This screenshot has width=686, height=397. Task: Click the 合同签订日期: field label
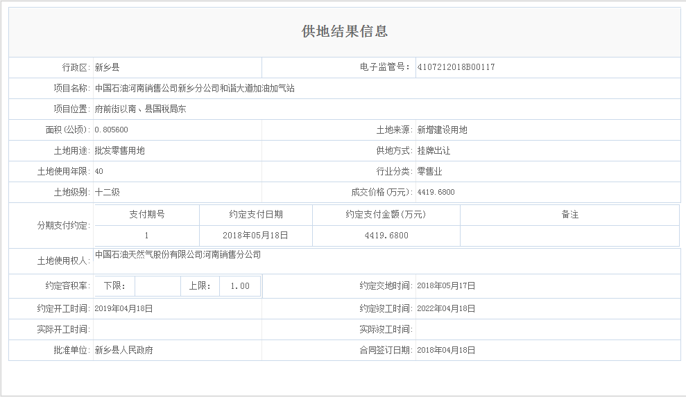coord(386,350)
